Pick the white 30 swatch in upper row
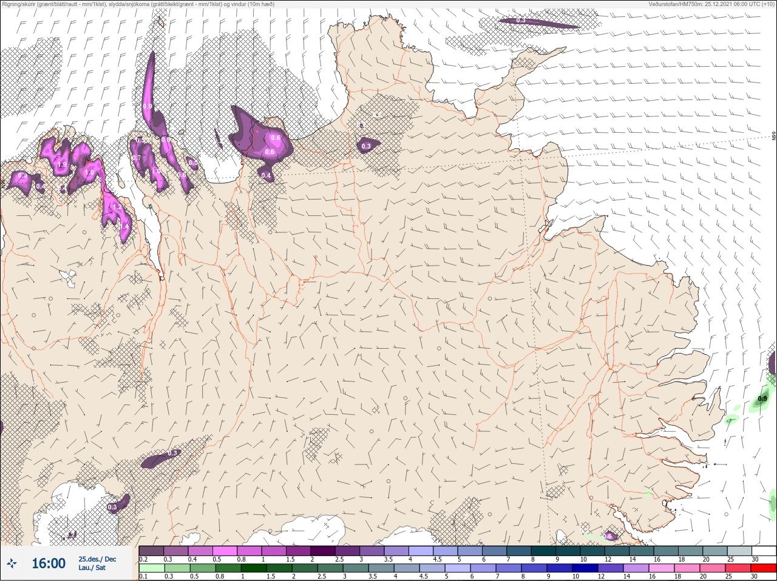The image size is (777, 581). [x=764, y=551]
